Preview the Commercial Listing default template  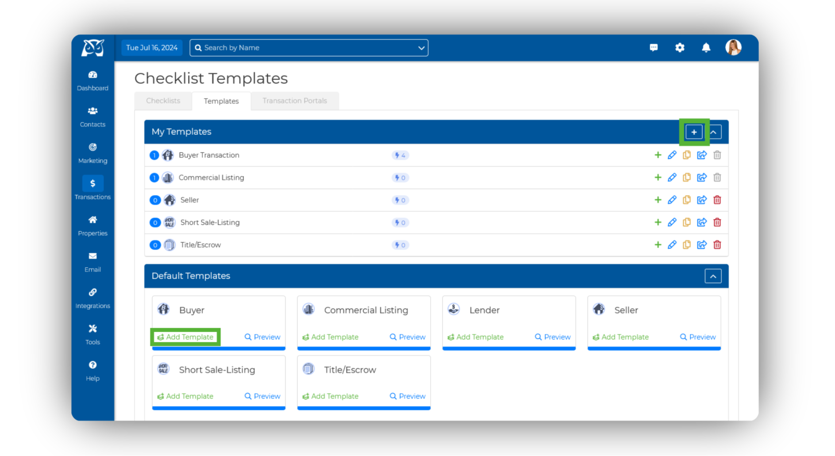pos(408,337)
